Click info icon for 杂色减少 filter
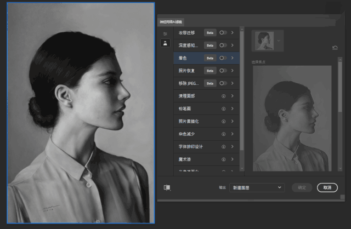 click(x=224, y=134)
